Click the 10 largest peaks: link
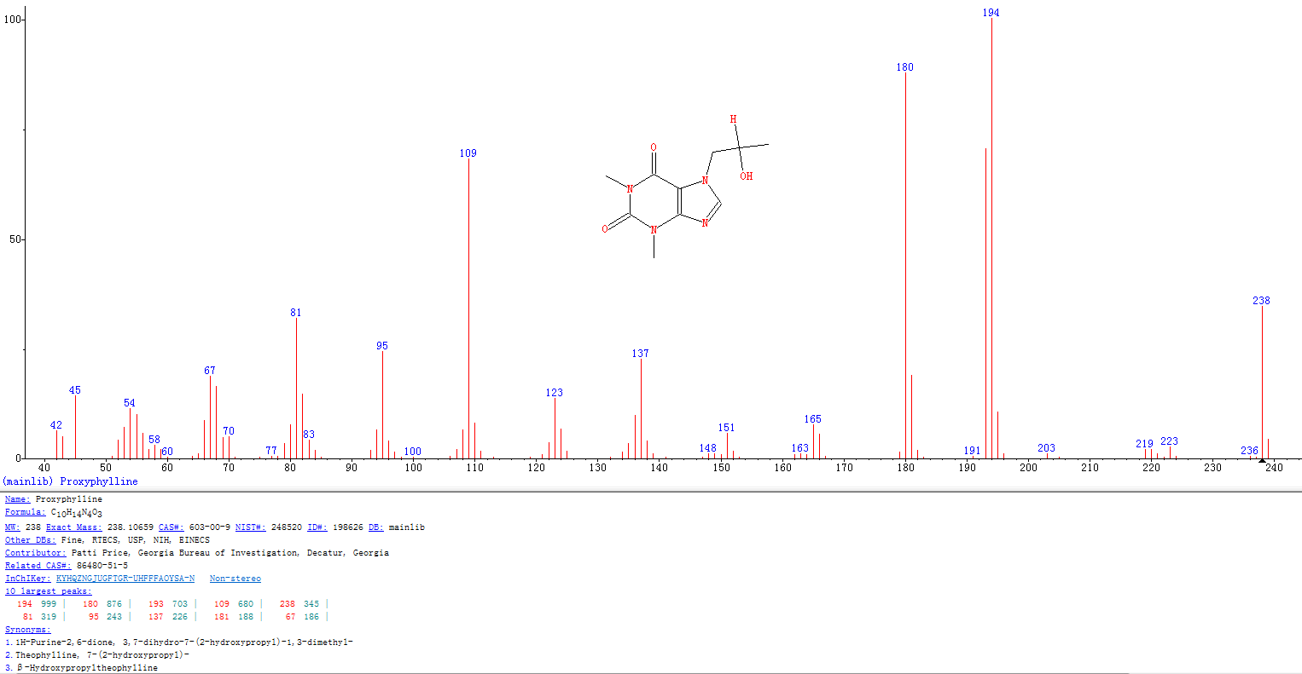 (48, 591)
